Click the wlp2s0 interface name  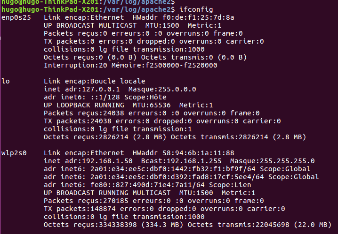coord(14,153)
